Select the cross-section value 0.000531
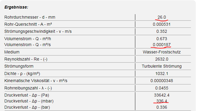Screen dimensions: 197x111 click(x=162, y=24)
